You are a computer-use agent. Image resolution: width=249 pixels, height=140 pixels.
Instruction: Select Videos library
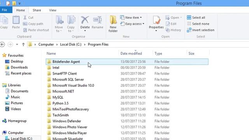pyautogui.click(x=13, y=109)
